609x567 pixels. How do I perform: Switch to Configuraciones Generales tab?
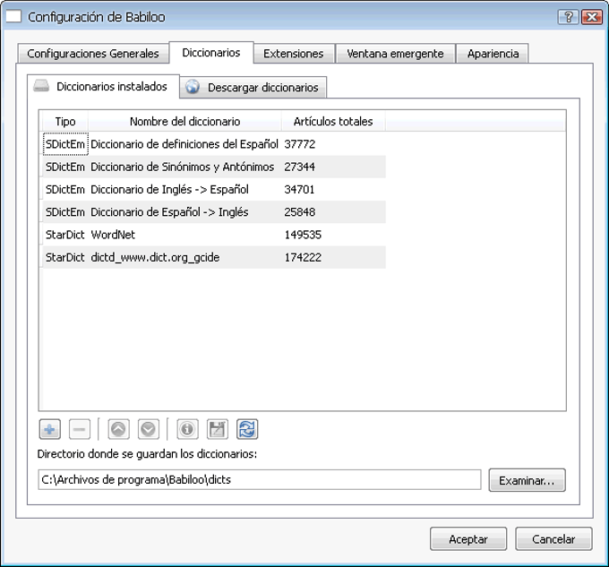tap(93, 54)
